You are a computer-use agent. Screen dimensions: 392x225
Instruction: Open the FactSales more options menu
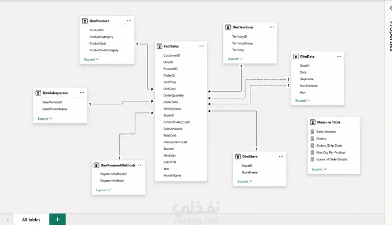tap(201, 46)
